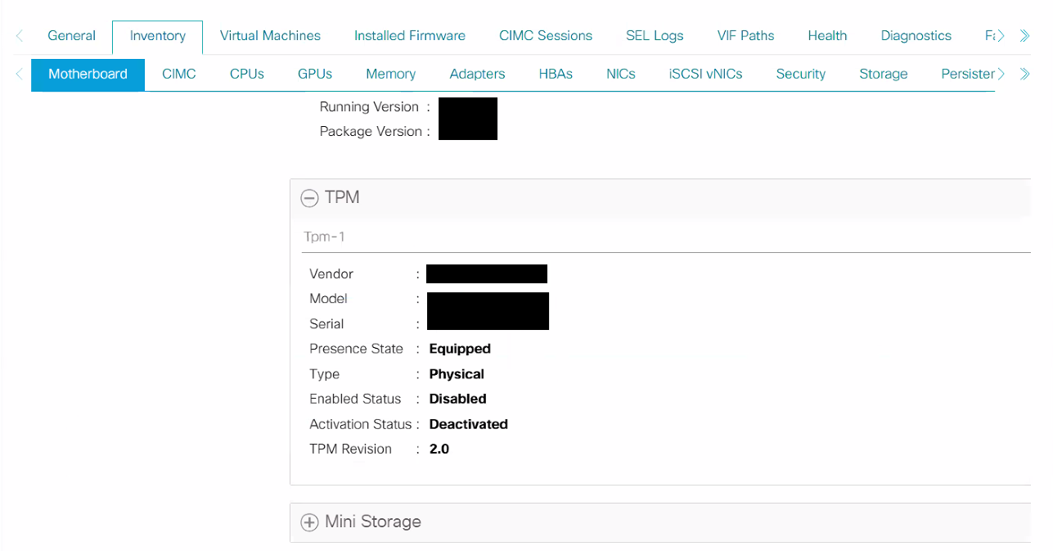Open the General tab
Screen dimensions: 1053x551
pos(72,36)
